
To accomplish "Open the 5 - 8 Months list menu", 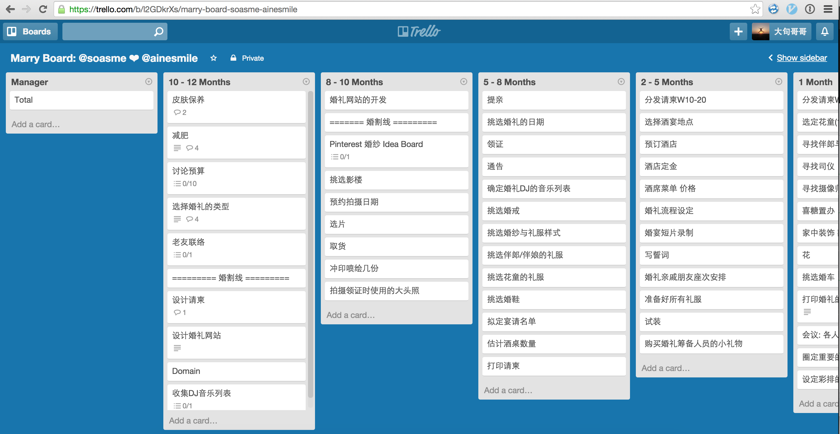I will (x=621, y=81).
